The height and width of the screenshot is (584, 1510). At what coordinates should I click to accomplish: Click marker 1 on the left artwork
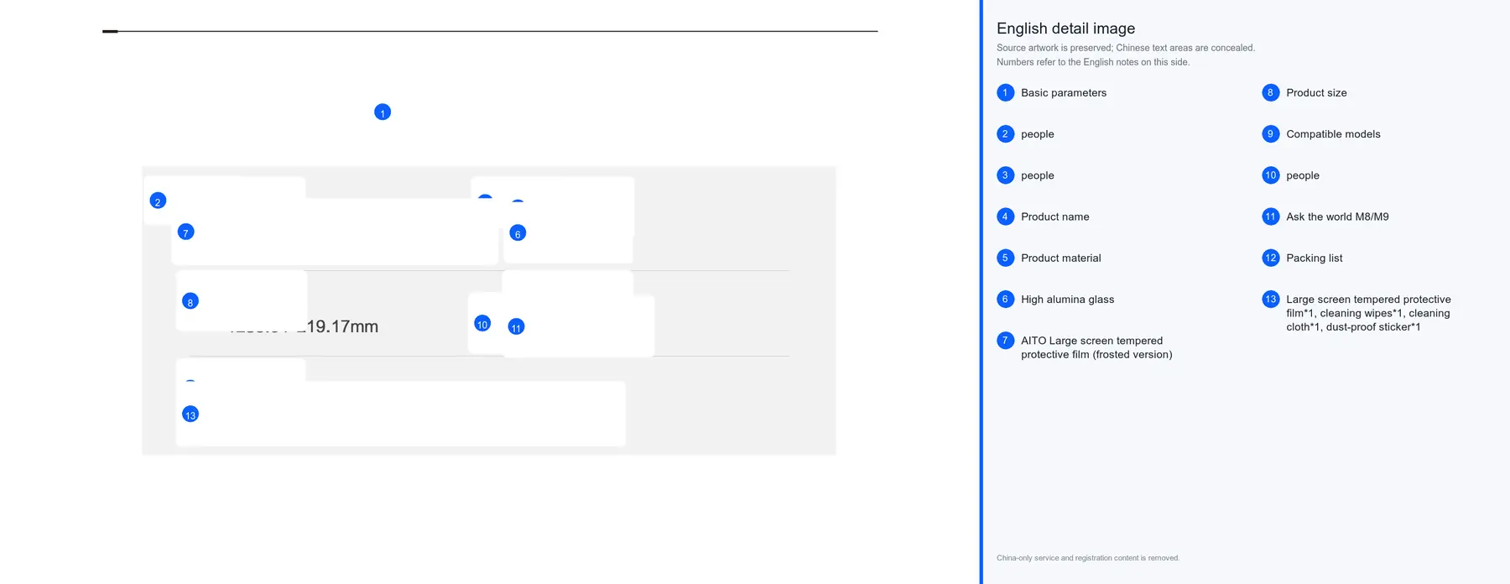[x=383, y=112]
